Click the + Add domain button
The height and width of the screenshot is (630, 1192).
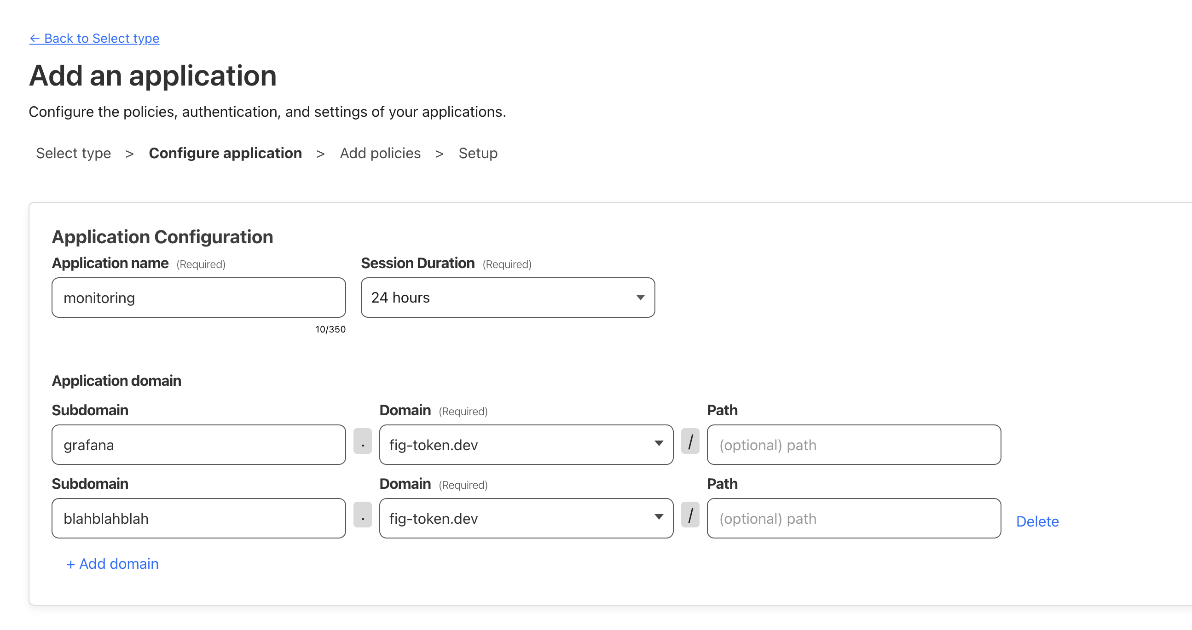pos(112,563)
